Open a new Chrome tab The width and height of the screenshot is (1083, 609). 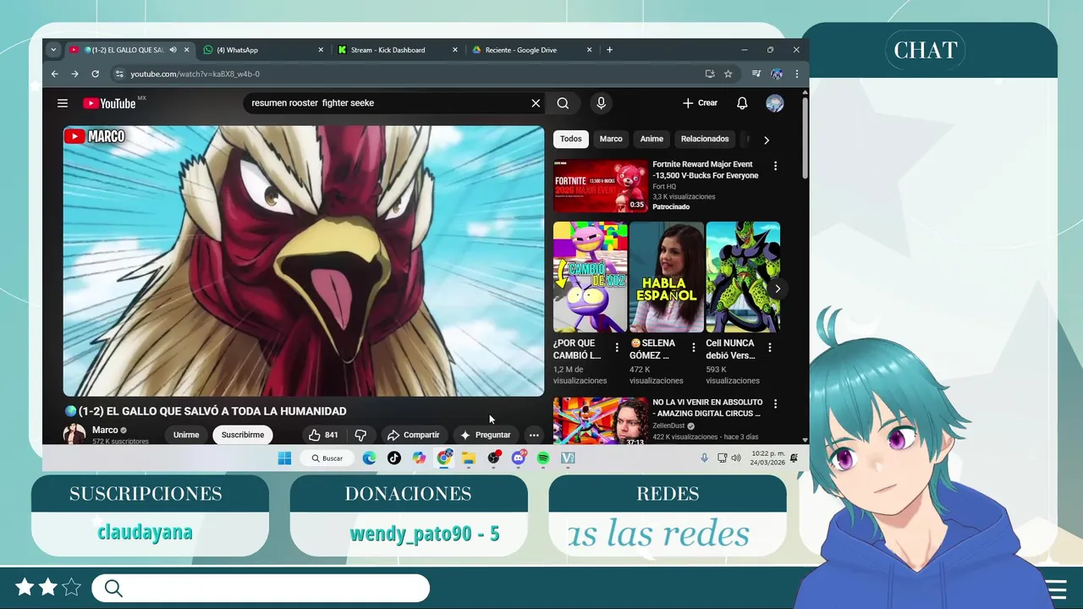click(x=609, y=50)
